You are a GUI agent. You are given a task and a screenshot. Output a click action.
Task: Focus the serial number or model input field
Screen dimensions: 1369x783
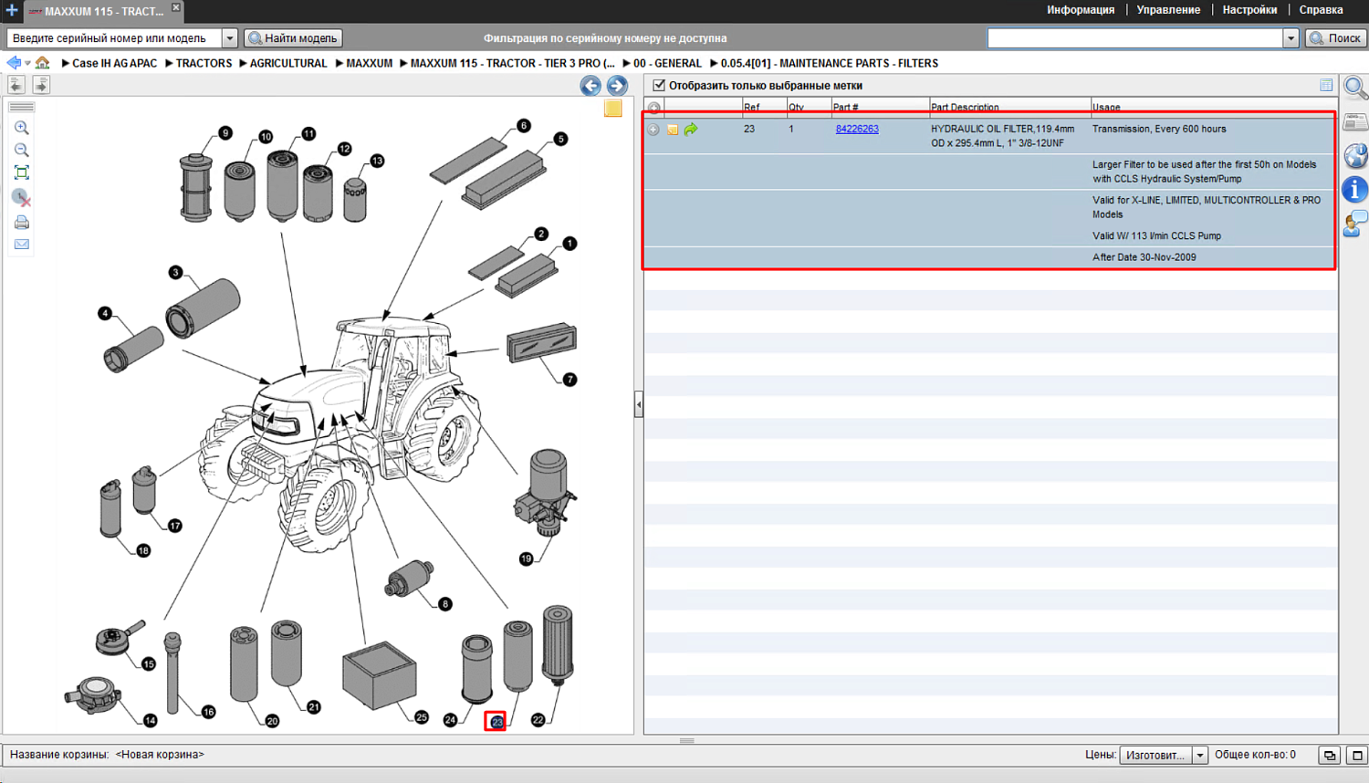click(x=114, y=38)
